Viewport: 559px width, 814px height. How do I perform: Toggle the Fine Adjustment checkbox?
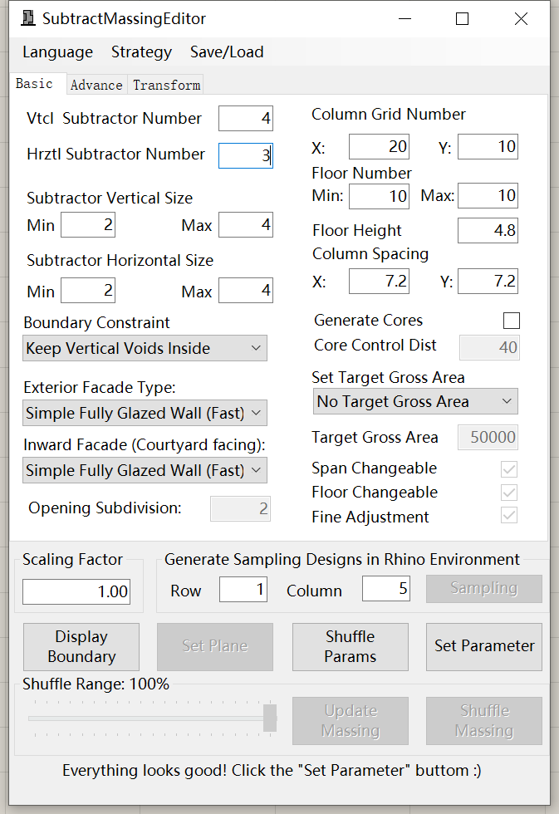[x=509, y=516]
